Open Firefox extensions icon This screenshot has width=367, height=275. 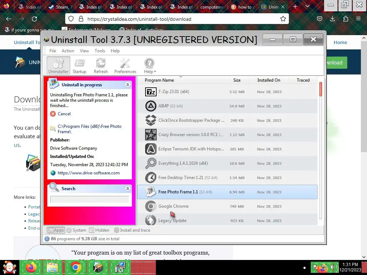coord(345,19)
